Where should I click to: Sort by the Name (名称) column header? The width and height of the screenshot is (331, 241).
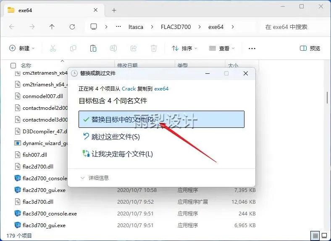click(26, 65)
